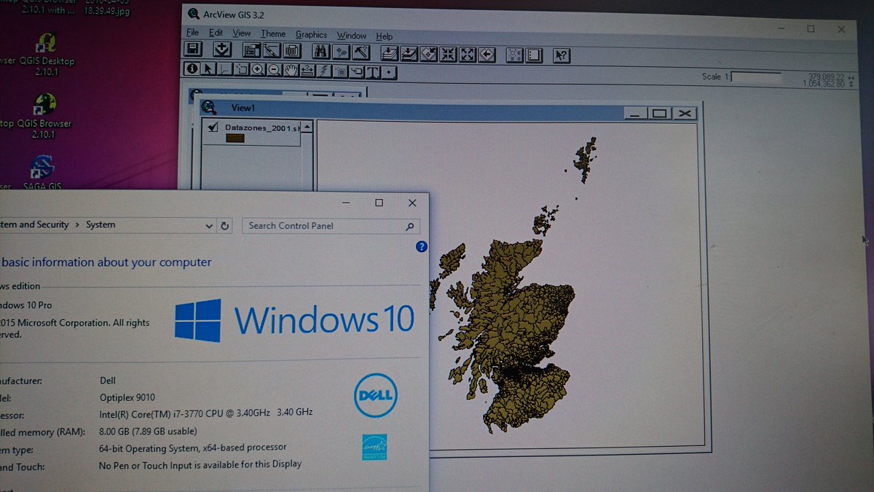
Task: Open the Help menu
Action: point(385,36)
